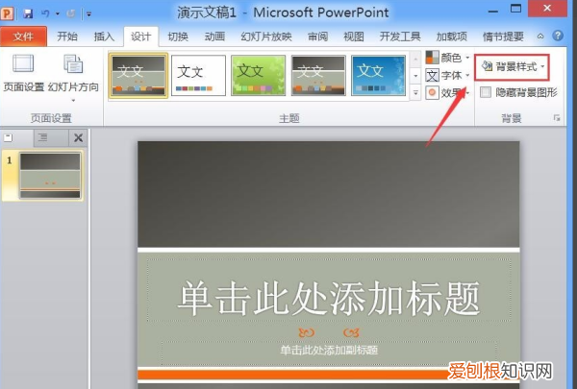Switch to the Slides thumbnail pane tab

point(9,138)
